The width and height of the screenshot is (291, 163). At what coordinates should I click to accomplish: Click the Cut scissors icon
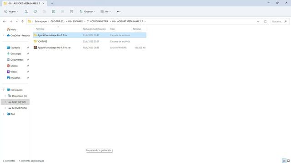pyautogui.click(x=26, y=11)
